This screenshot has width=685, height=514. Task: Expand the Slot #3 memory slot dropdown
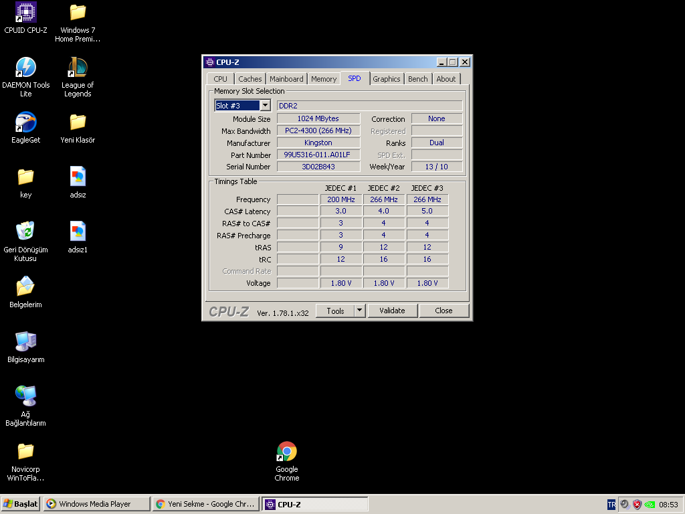265,106
